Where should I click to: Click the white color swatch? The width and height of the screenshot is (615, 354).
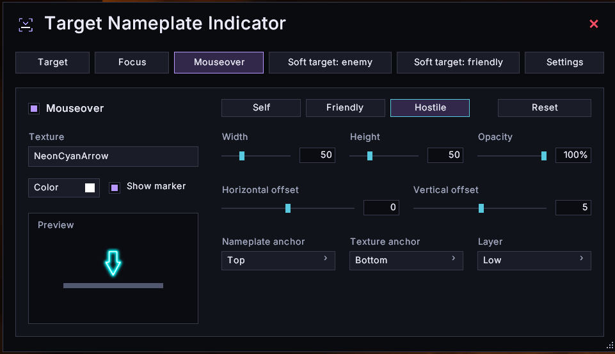coord(90,188)
